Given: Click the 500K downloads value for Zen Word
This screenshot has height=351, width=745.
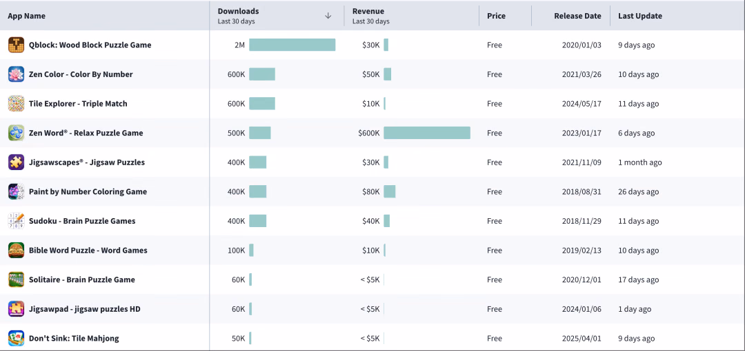Looking at the screenshot, I should (x=236, y=133).
